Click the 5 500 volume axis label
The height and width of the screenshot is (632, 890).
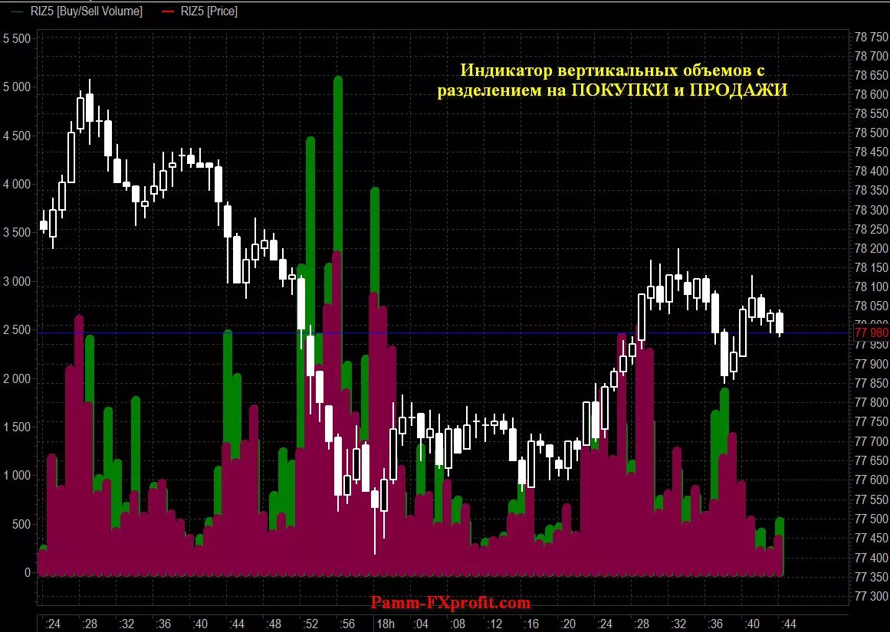pyautogui.click(x=16, y=38)
